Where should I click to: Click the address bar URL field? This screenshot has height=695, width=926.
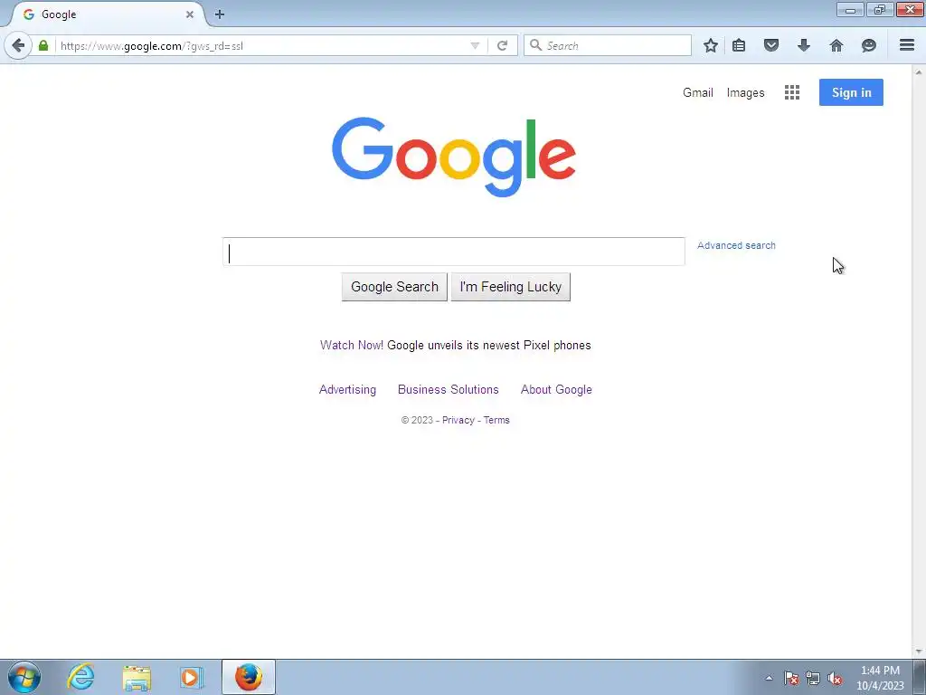[263, 45]
